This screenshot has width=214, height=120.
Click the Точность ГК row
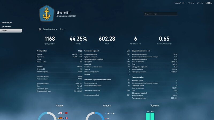click(x=59, y=67)
